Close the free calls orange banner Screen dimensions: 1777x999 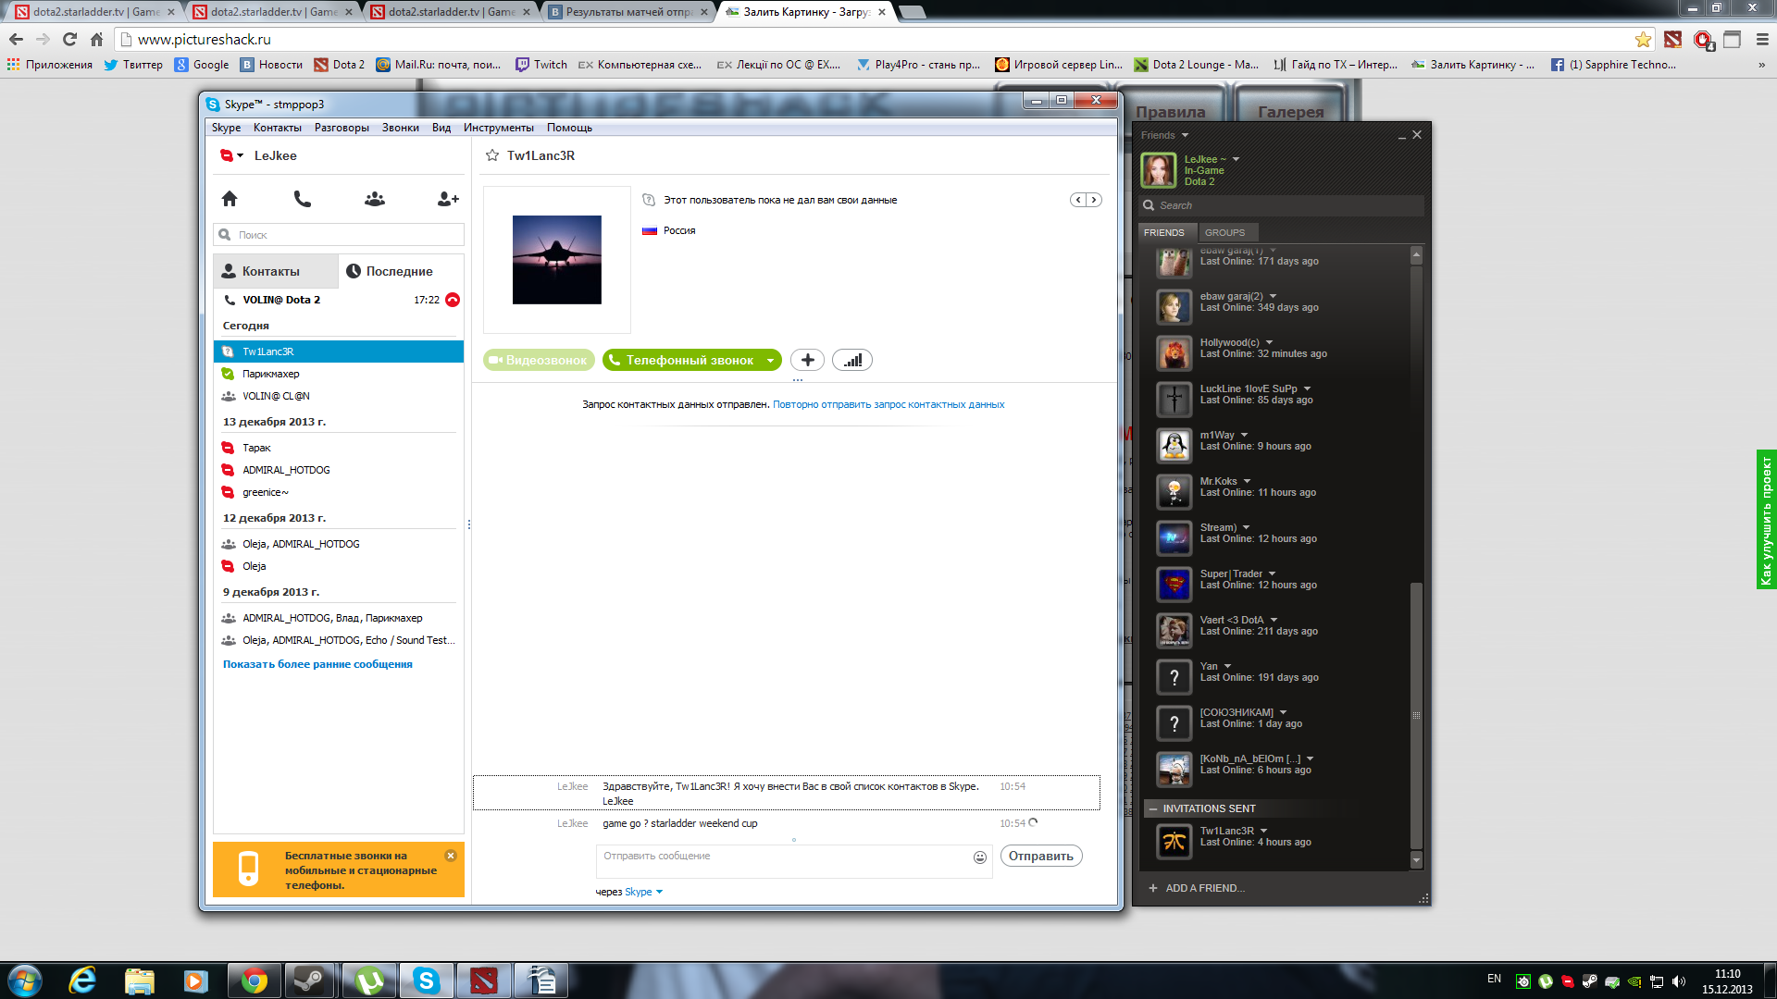coord(451,856)
